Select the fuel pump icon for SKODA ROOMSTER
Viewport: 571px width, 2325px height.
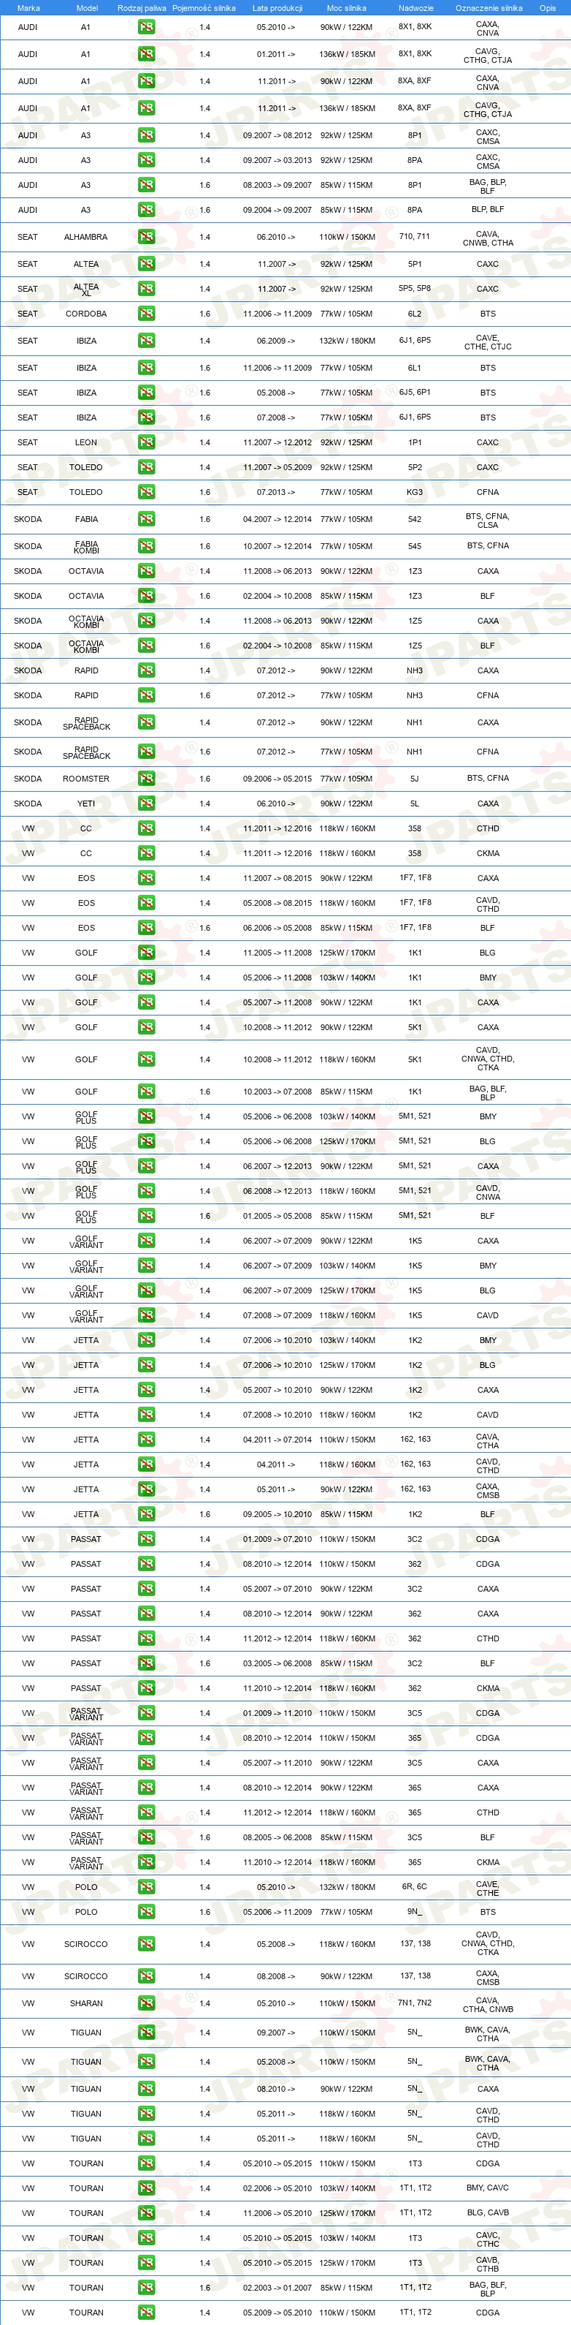click(x=146, y=778)
